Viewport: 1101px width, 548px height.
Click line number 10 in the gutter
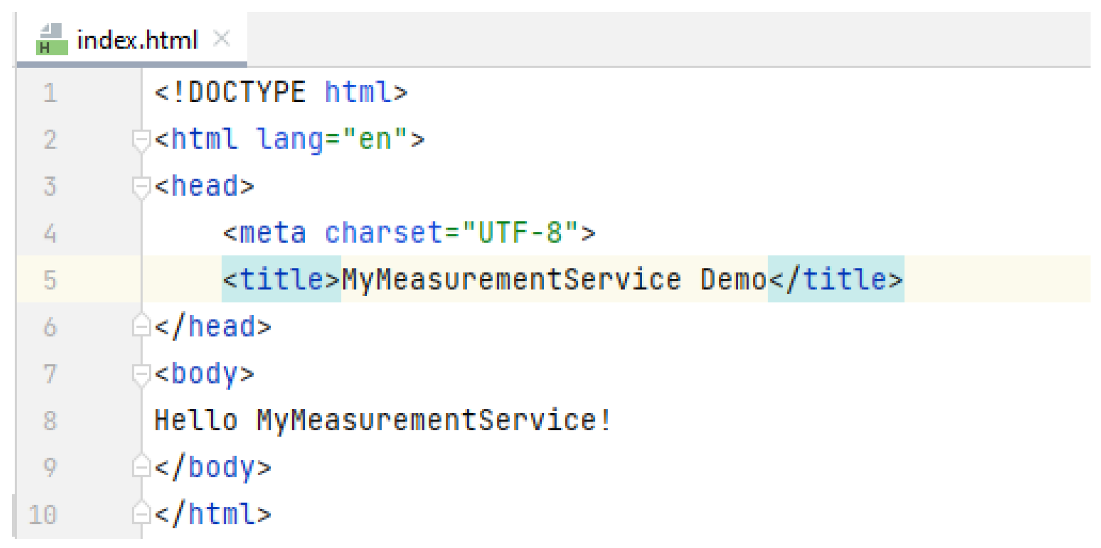pos(43,515)
